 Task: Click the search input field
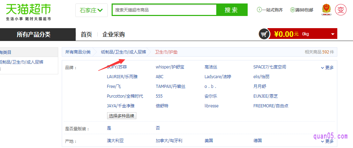pos(164,10)
